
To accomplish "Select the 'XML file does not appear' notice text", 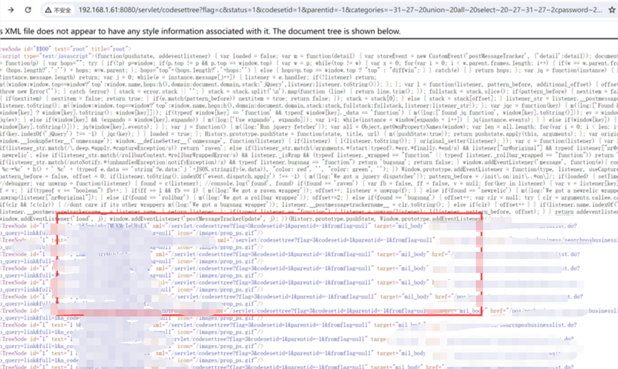I will (x=200, y=31).
